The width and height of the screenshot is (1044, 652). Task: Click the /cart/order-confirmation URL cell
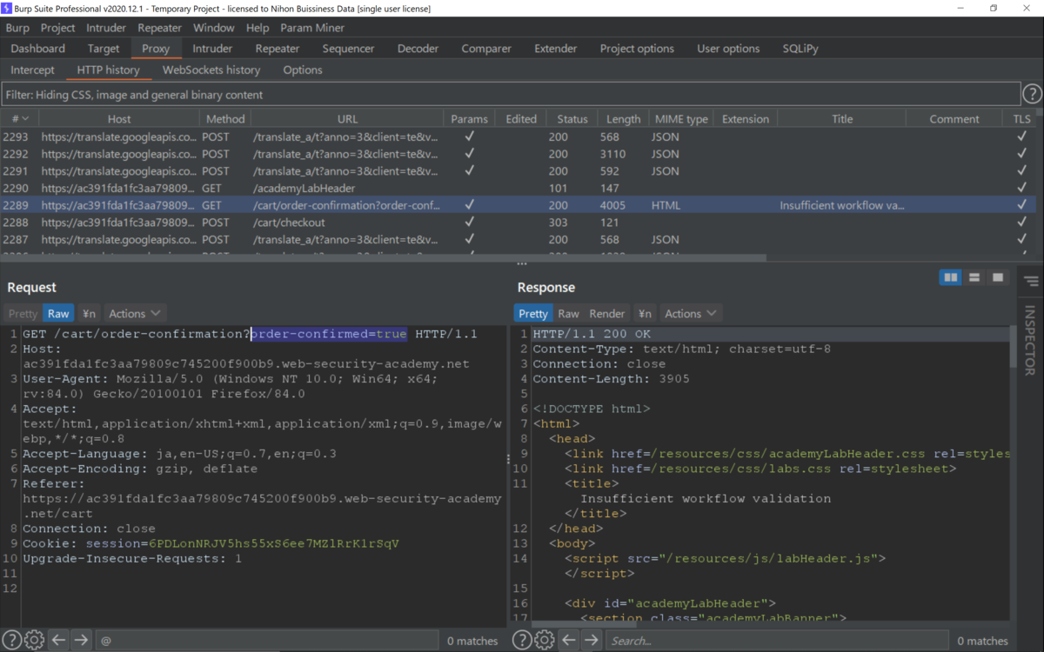point(346,205)
